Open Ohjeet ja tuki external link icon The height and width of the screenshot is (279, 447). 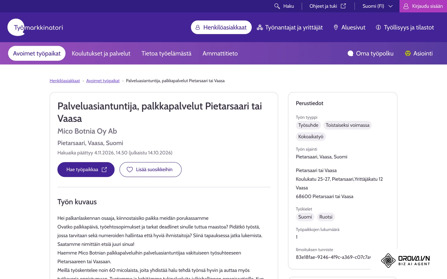pyautogui.click(x=343, y=6)
